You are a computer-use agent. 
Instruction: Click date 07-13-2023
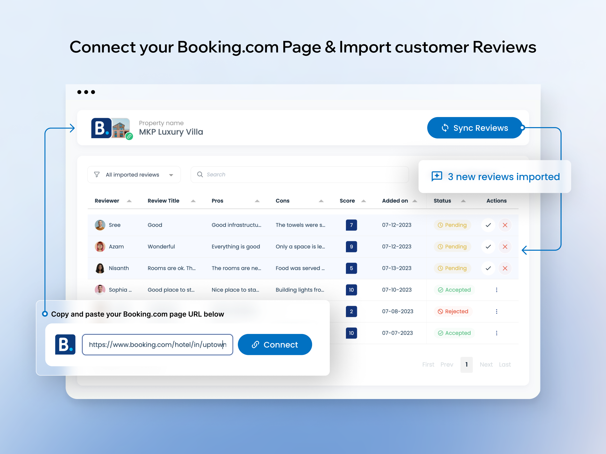[397, 268]
